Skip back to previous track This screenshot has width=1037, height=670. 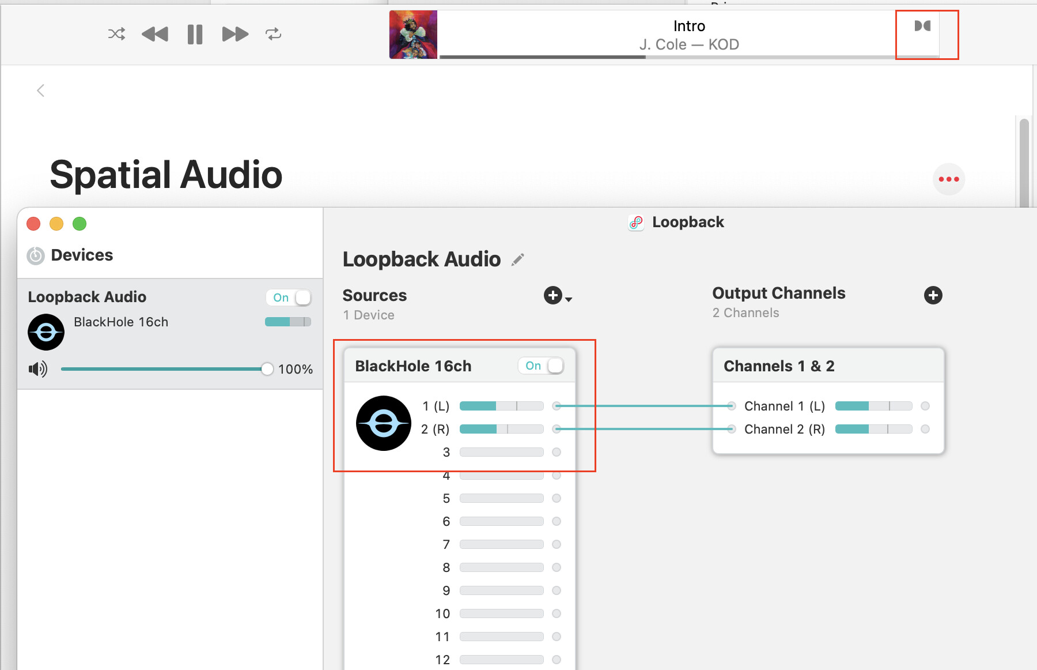pyautogui.click(x=155, y=34)
